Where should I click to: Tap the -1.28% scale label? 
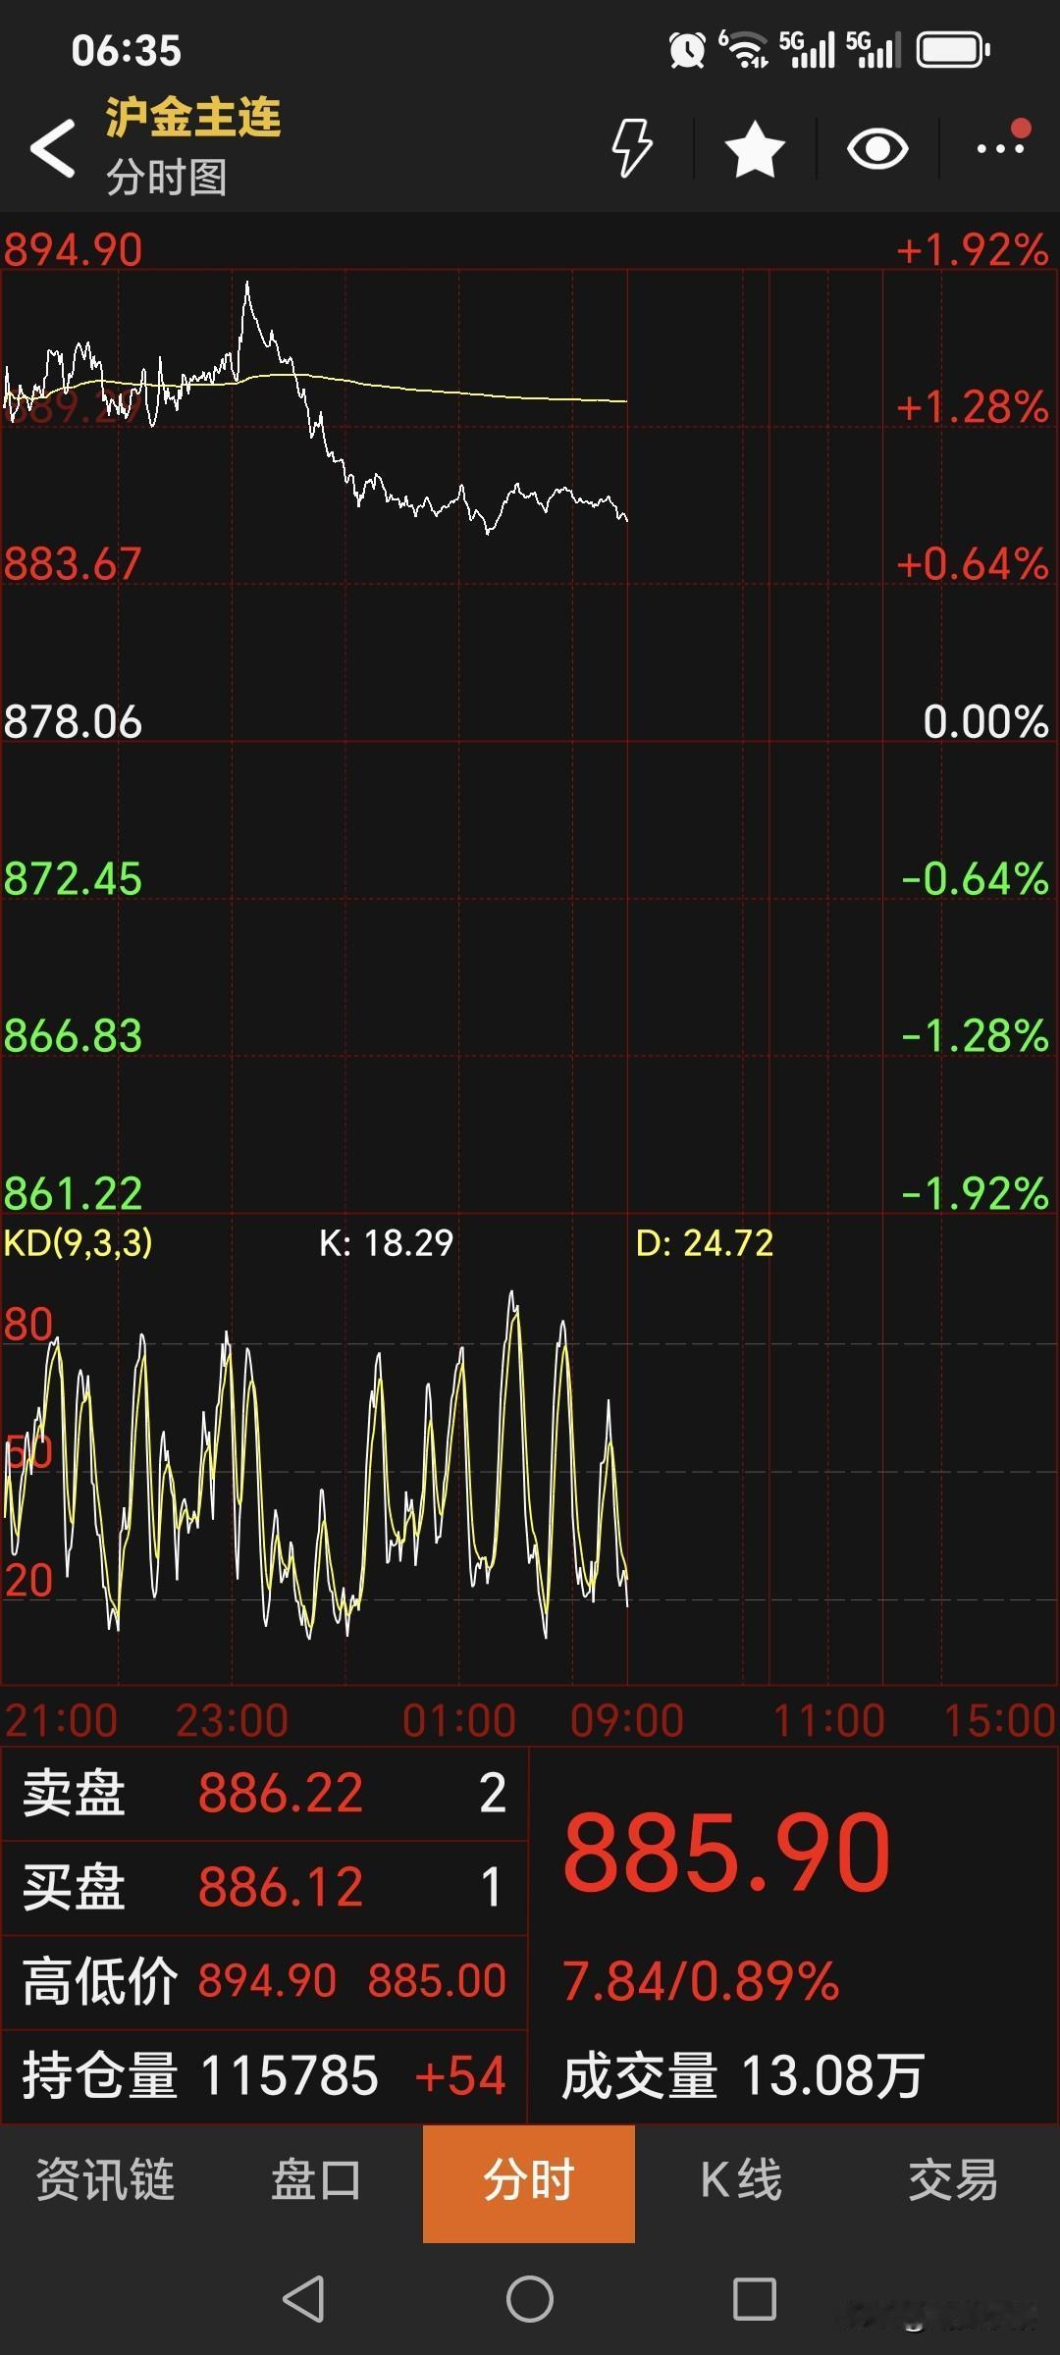(x=975, y=1036)
